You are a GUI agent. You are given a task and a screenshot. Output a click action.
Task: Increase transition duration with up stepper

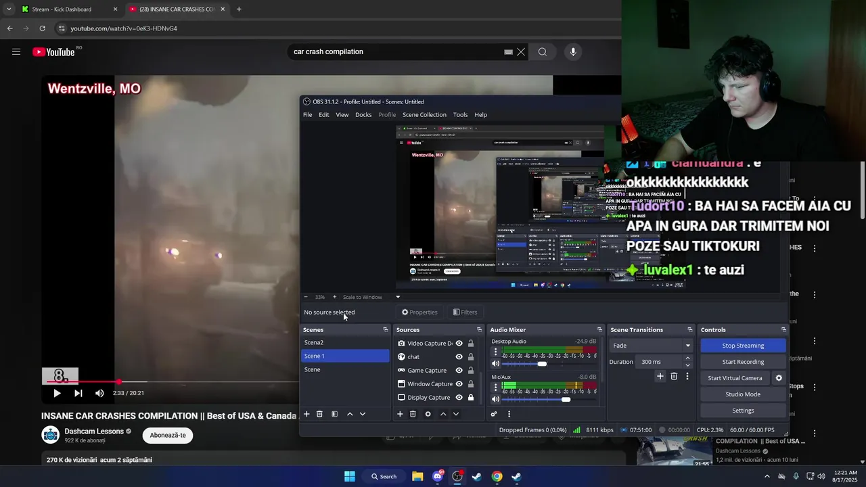coord(688,358)
